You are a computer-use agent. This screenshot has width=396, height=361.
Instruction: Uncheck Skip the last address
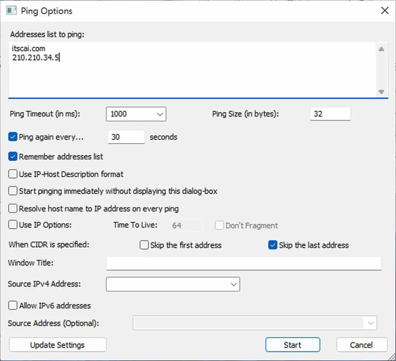click(x=273, y=245)
